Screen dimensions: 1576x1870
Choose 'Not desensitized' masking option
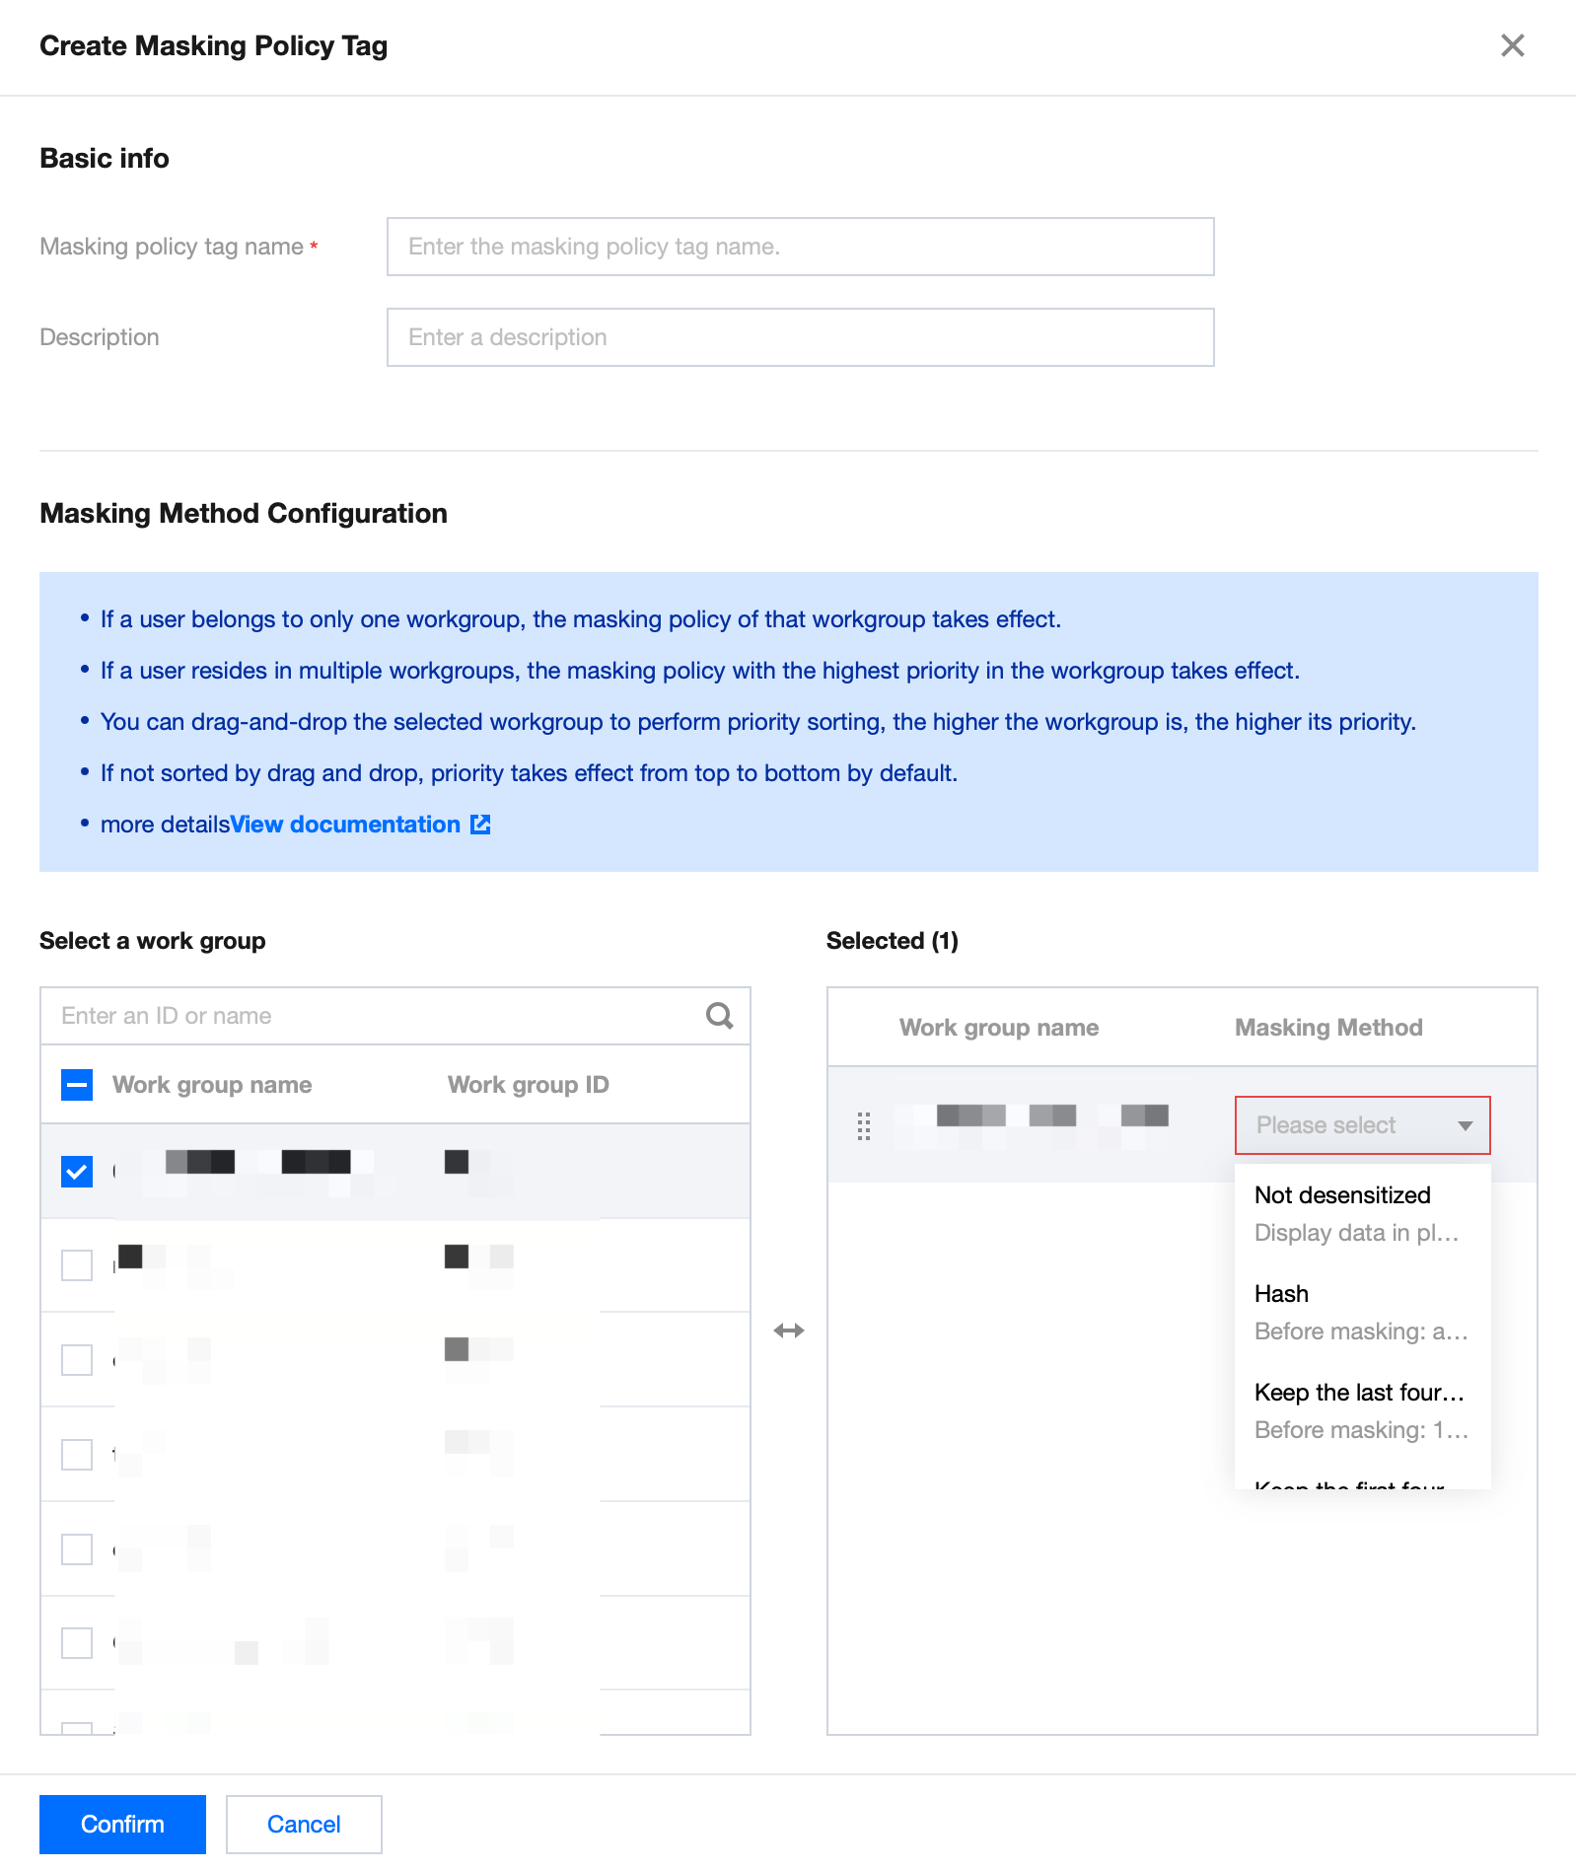1342,1195
